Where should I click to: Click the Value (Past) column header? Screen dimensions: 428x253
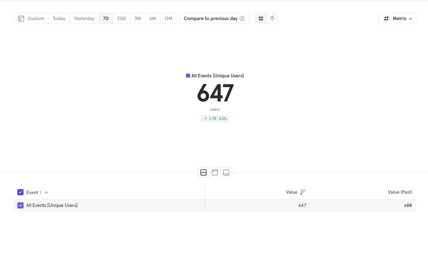pyautogui.click(x=400, y=192)
